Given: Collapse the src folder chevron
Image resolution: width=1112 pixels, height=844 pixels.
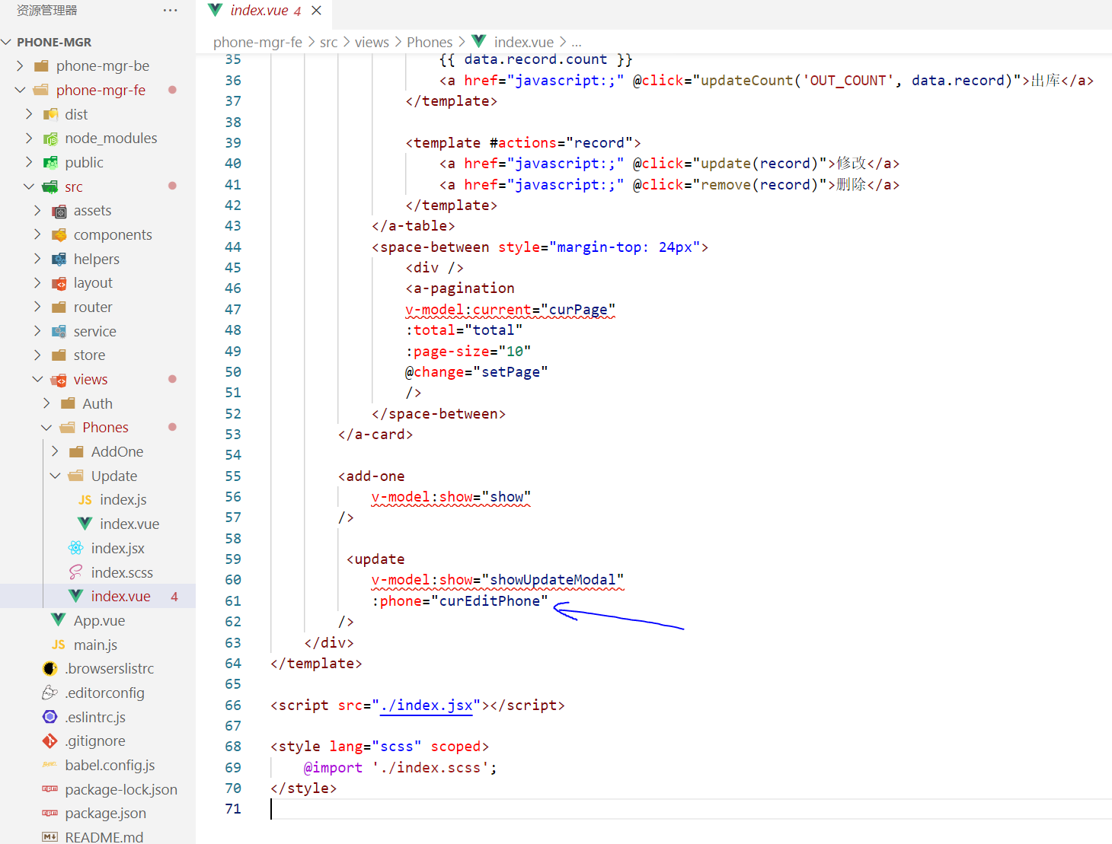Looking at the screenshot, I should 29,187.
